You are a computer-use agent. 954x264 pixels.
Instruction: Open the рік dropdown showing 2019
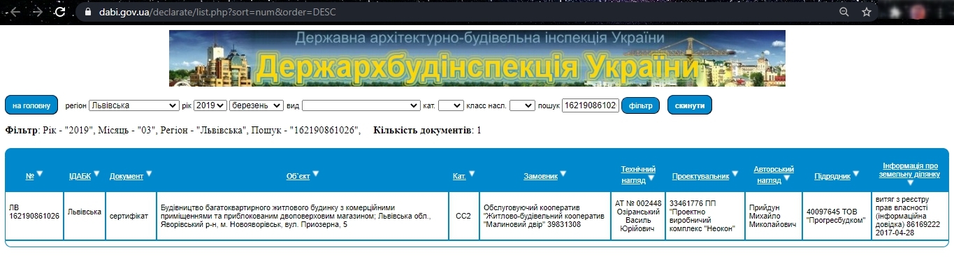[210, 105]
